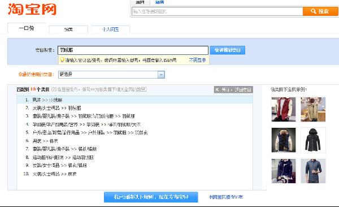This screenshot has height=207, width=339.
Task: Open the fur-collar navy jacket thumbnail
Action: (284, 140)
